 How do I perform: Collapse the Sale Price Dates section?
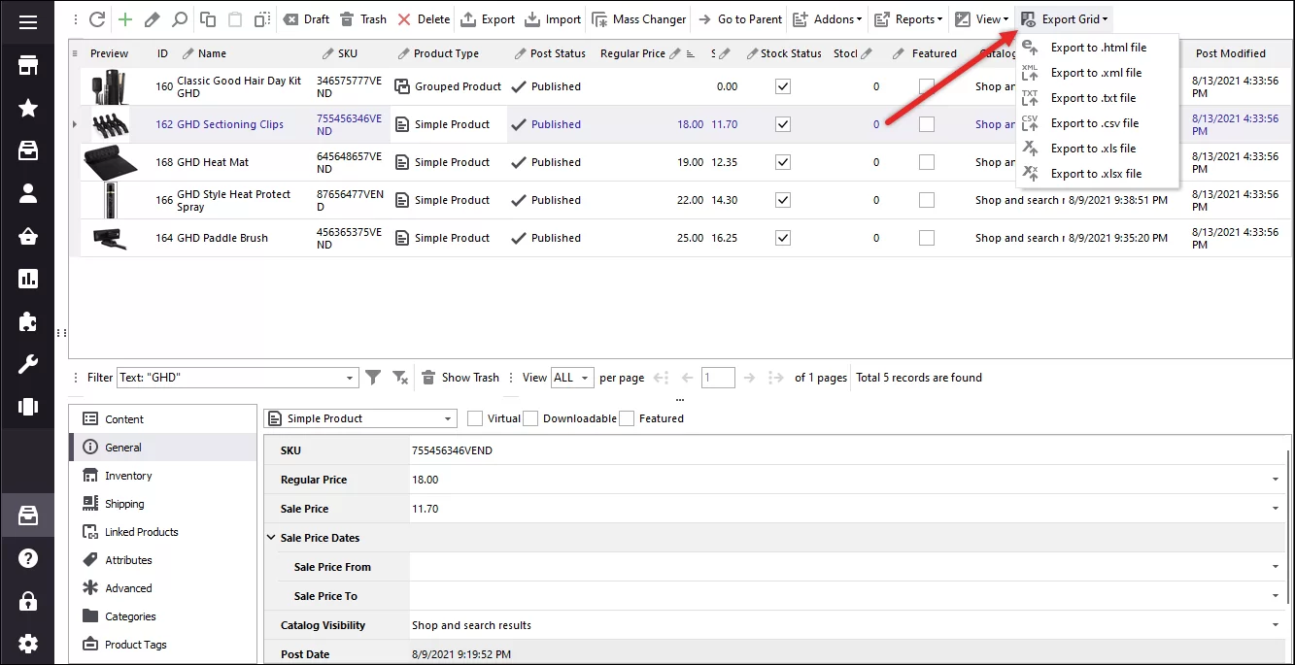[x=270, y=537]
